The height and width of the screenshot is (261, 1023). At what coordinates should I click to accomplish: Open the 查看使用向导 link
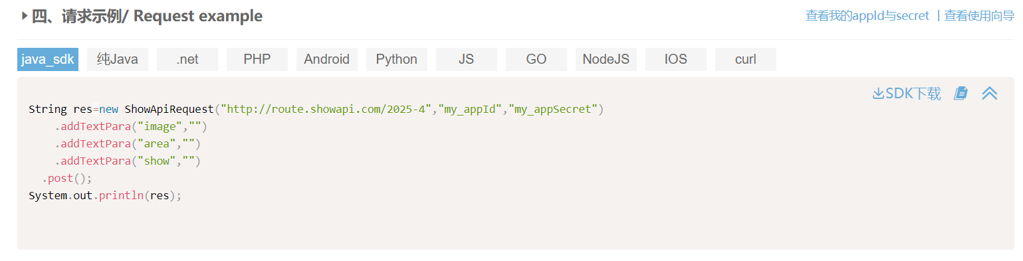tap(979, 16)
